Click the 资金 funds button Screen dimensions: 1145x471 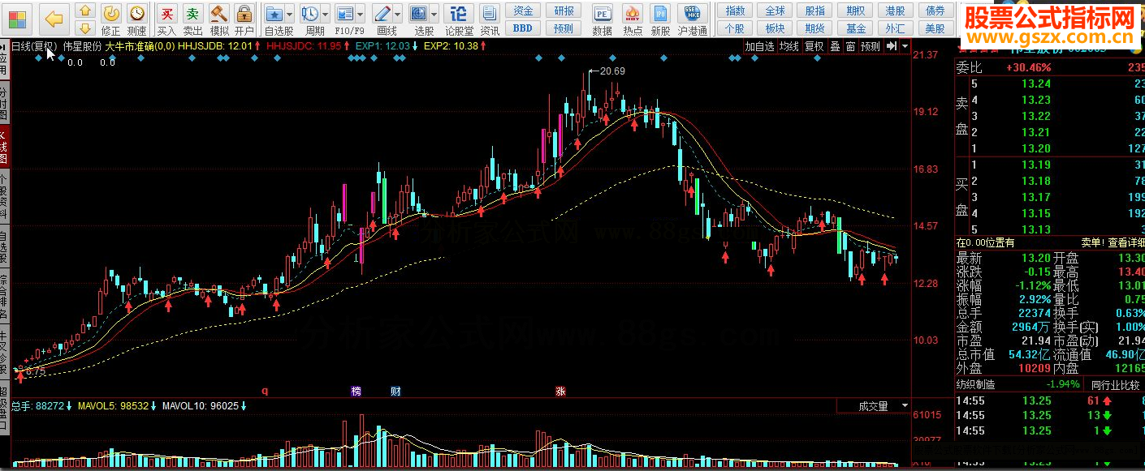pos(524,11)
